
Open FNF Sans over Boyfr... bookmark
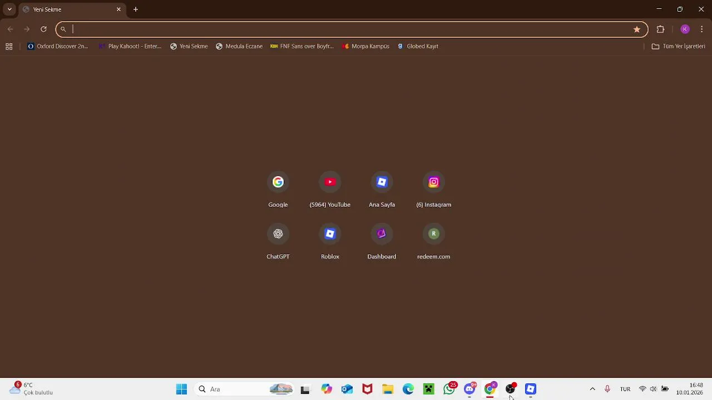(302, 47)
